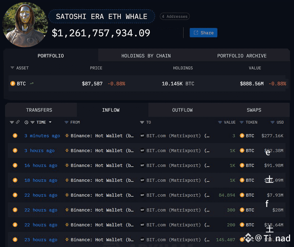Open the TOKEN column filter
Image resolution: width=294 pixels, height=247 pixels.
[x=241, y=122]
